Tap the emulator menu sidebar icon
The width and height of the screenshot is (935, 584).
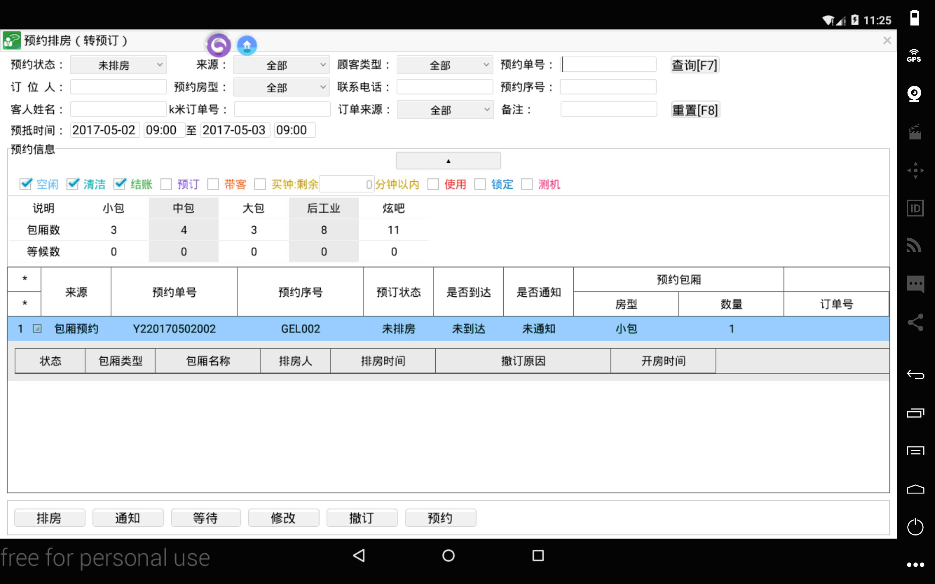point(915,451)
